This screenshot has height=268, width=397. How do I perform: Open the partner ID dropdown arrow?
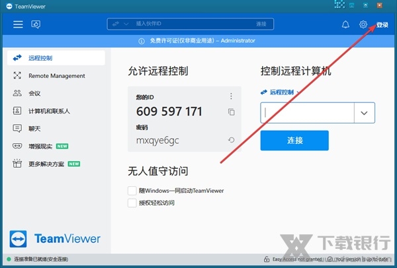(x=365, y=113)
